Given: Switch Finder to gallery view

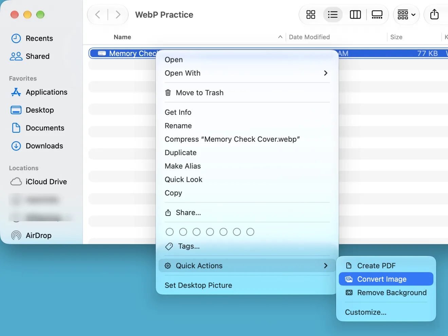Looking at the screenshot, I should (377, 15).
